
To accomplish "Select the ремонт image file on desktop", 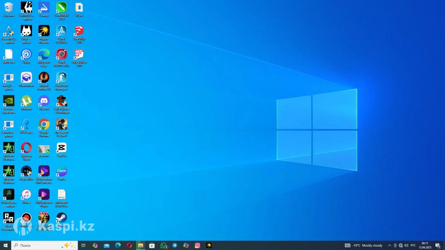I will [44, 150].
